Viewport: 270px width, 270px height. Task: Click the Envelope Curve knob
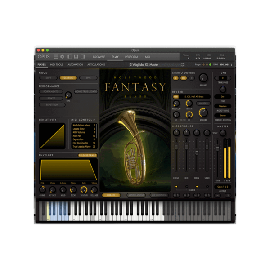(x=42, y=190)
